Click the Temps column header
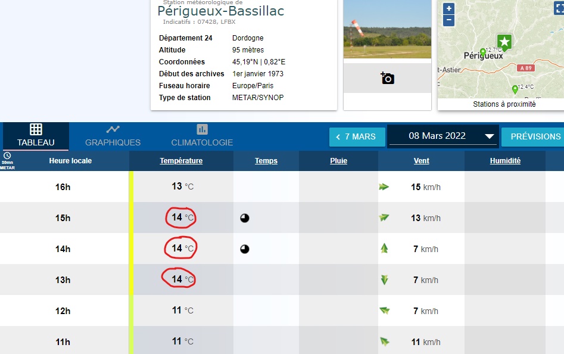Viewport: 564px width, 354px height. coord(266,161)
